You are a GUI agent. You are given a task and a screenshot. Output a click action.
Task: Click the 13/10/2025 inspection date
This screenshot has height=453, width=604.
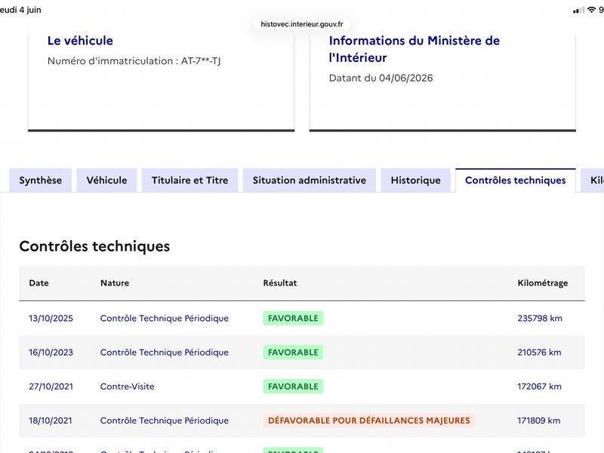[x=51, y=318]
